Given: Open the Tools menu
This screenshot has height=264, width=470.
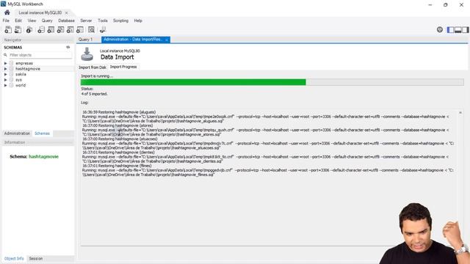Looking at the screenshot, I should (x=103, y=21).
